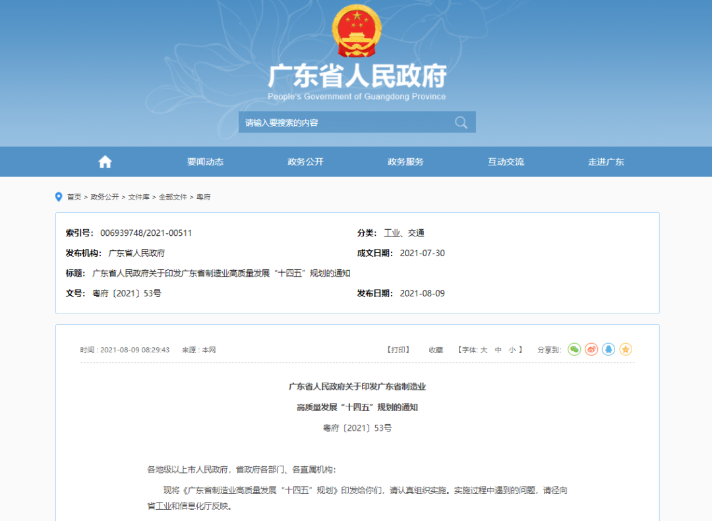712x521 pixels.
Task: Click the document title in the 标题 row
Action: [x=221, y=273]
